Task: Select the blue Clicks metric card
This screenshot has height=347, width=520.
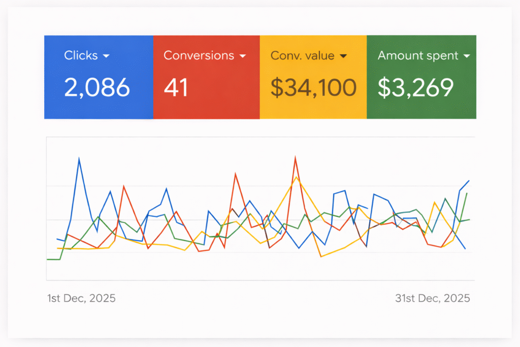Action: [98, 76]
